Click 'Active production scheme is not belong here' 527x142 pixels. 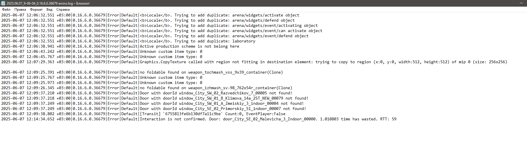click(x=190, y=46)
